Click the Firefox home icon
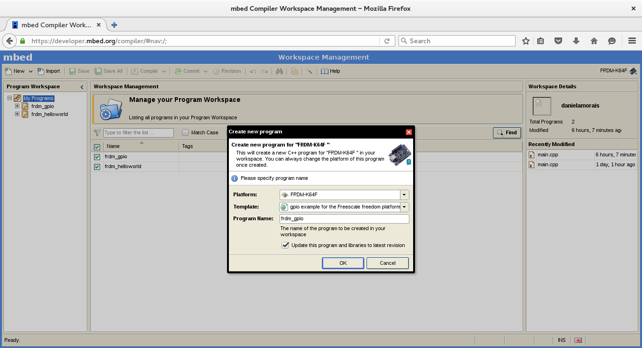This screenshot has width=642, height=348. point(594,41)
